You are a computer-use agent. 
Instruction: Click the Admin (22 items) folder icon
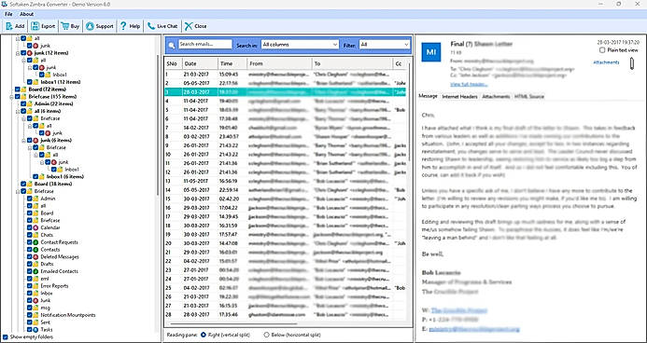(x=30, y=103)
